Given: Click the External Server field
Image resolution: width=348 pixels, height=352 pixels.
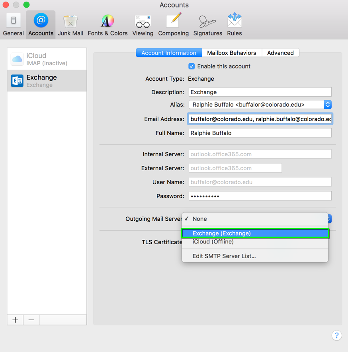Looking at the screenshot, I should point(235,168).
